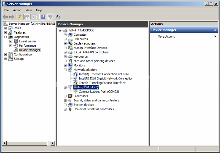Click the Properties toolbar icon
220x153 pixels.
[35, 17]
